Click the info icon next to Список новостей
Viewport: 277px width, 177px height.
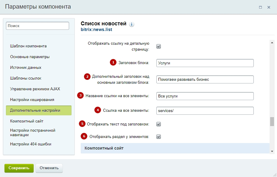tap(132, 24)
